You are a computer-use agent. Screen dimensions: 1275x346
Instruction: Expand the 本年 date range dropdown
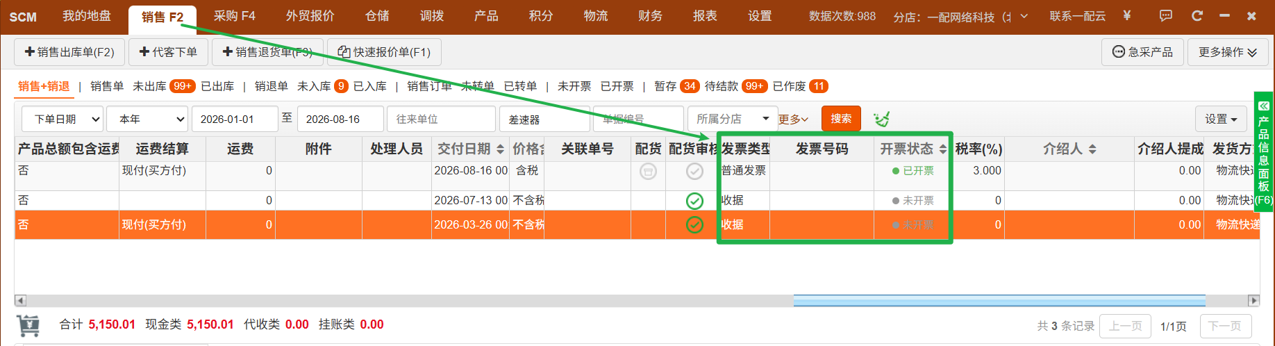pyautogui.click(x=149, y=119)
